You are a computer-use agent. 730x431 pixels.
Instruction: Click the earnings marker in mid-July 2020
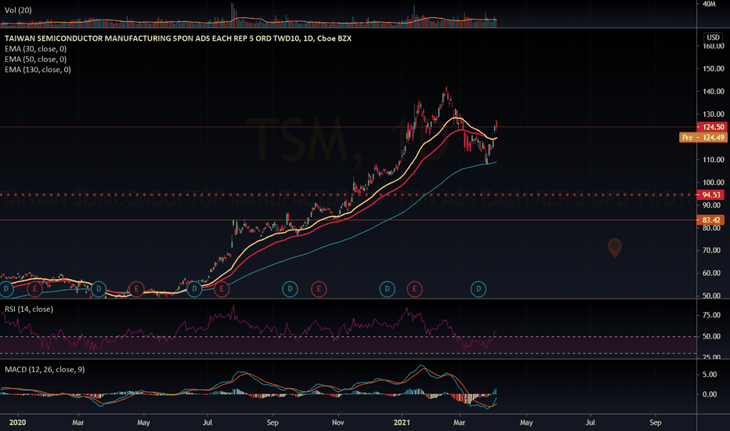[222, 289]
